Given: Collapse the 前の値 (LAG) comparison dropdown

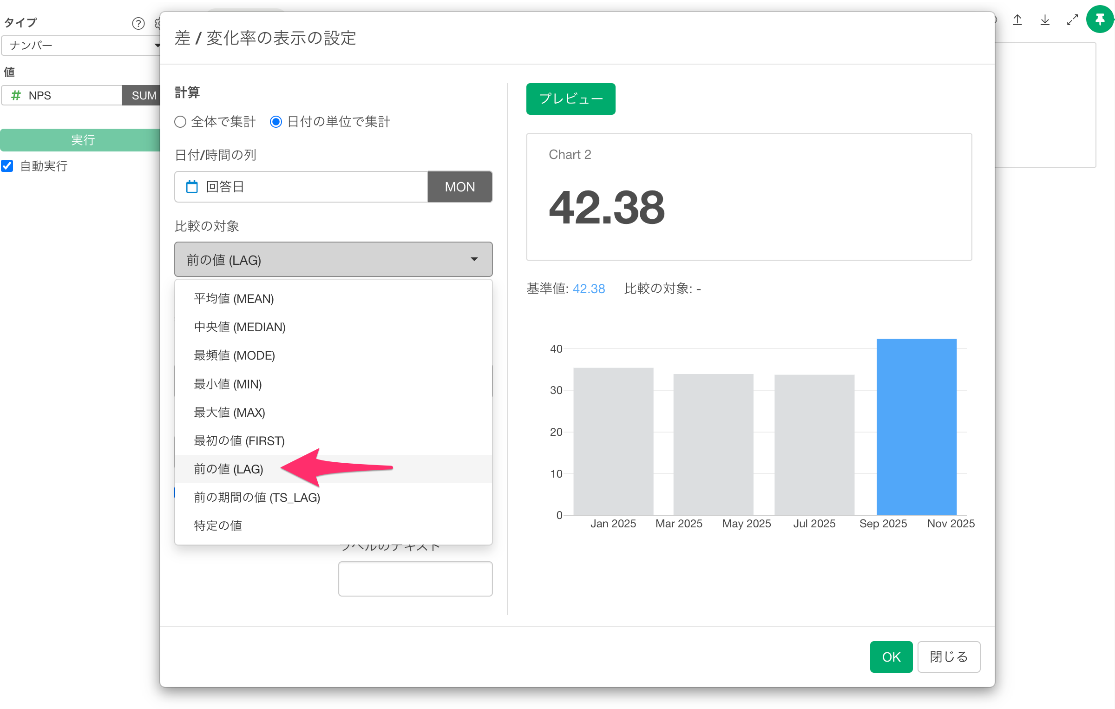Looking at the screenshot, I should point(333,259).
